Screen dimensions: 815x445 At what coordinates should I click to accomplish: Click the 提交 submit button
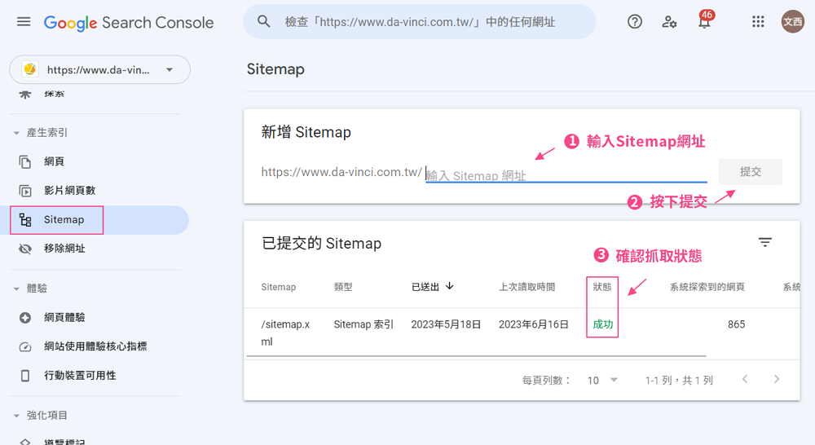click(751, 171)
